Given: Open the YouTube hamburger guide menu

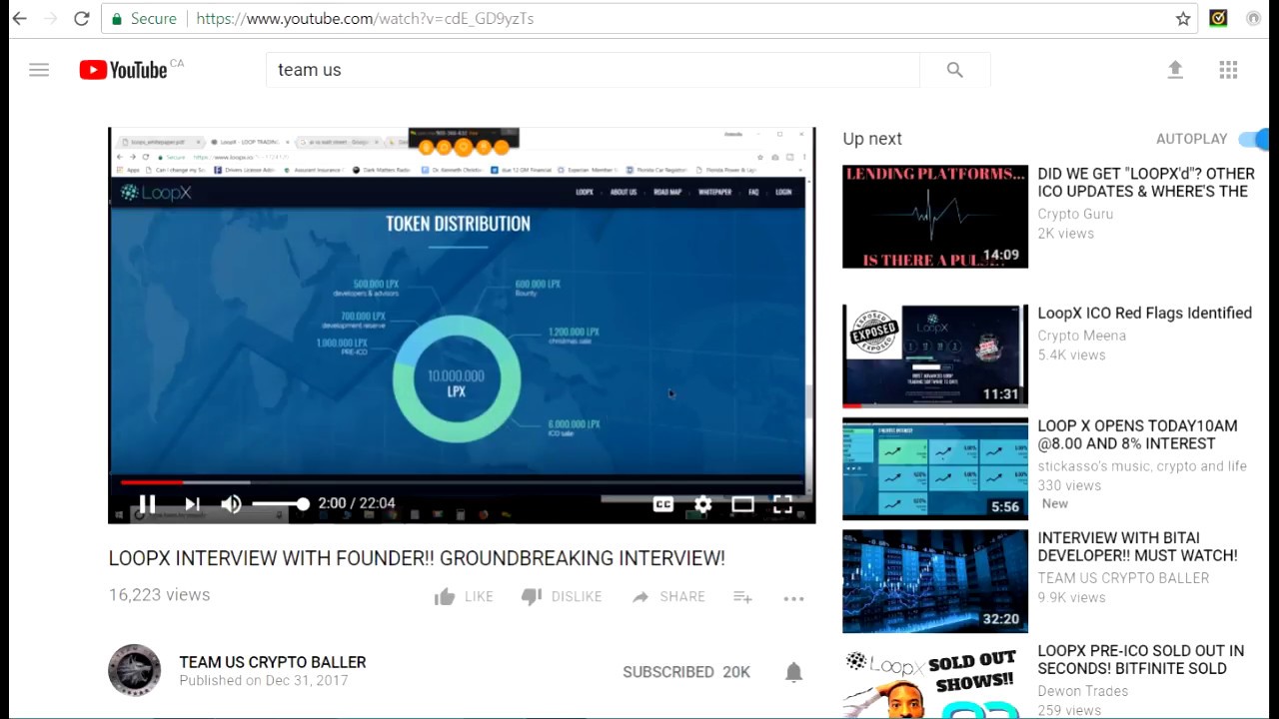Looking at the screenshot, I should click(x=39, y=70).
